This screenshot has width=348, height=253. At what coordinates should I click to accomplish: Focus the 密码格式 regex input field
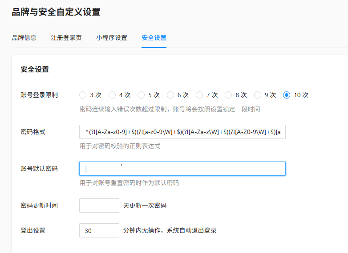click(182, 132)
